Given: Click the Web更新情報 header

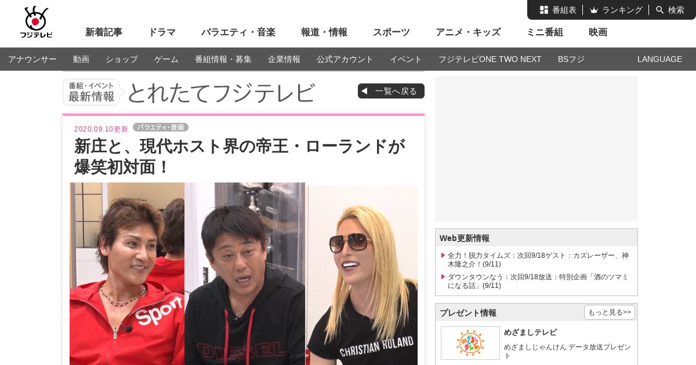Looking at the screenshot, I should pyautogui.click(x=536, y=238).
